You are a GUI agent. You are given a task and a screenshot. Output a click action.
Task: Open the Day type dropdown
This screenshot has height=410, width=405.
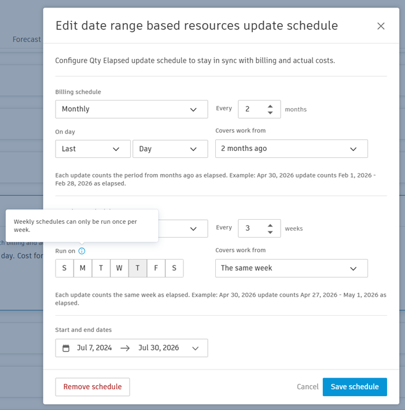coord(170,149)
